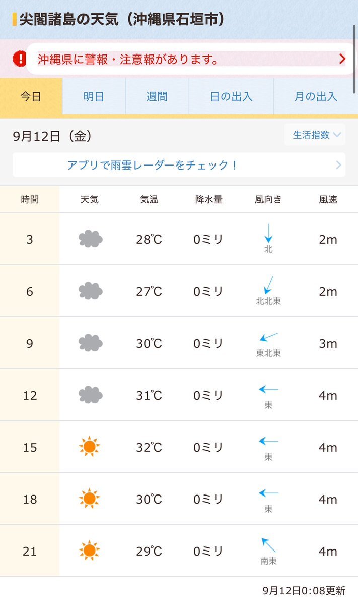Switch to the 明日 tab

94,96
